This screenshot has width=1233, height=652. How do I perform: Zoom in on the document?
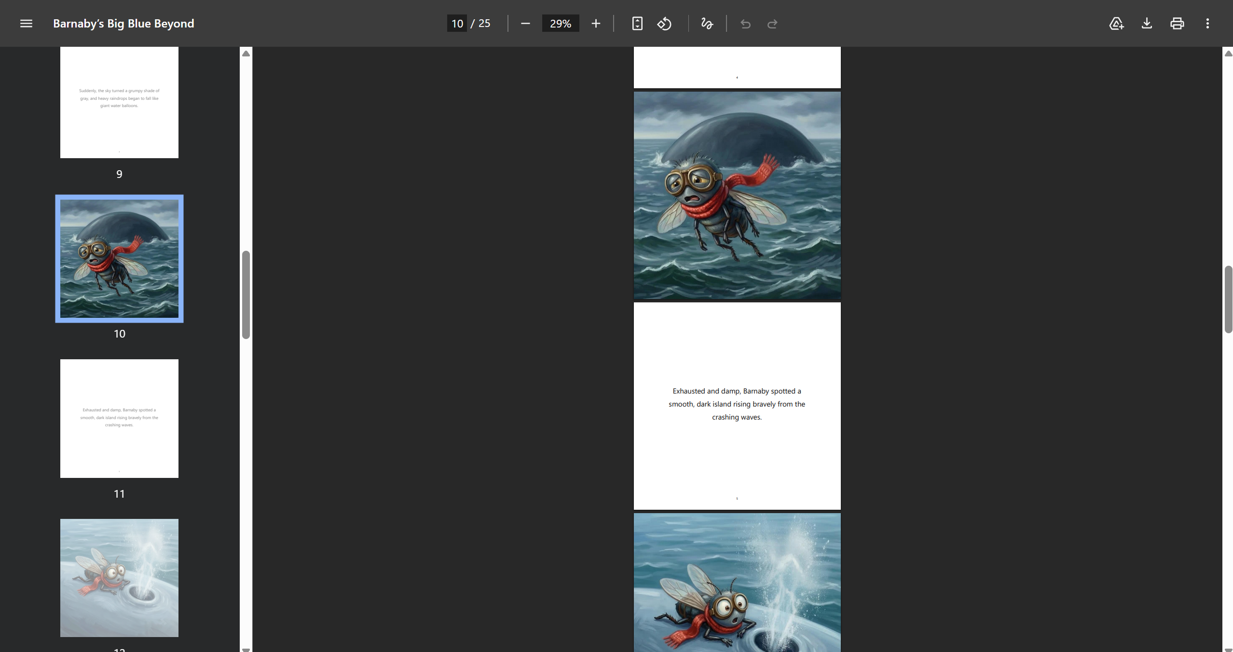(x=596, y=23)
